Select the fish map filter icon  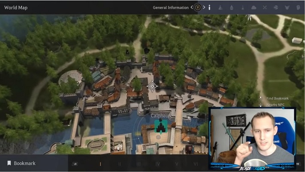[276, 8]
